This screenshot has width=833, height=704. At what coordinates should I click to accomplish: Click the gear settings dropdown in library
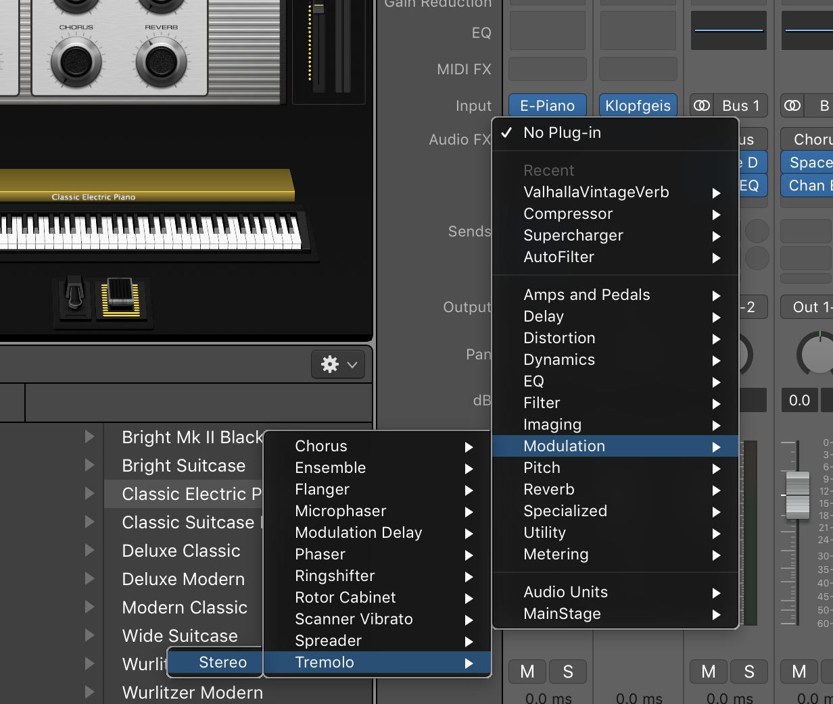click(338, 365)
